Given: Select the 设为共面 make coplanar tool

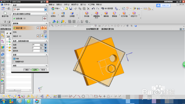Looking at the screenshot, I should click(124, 14).
